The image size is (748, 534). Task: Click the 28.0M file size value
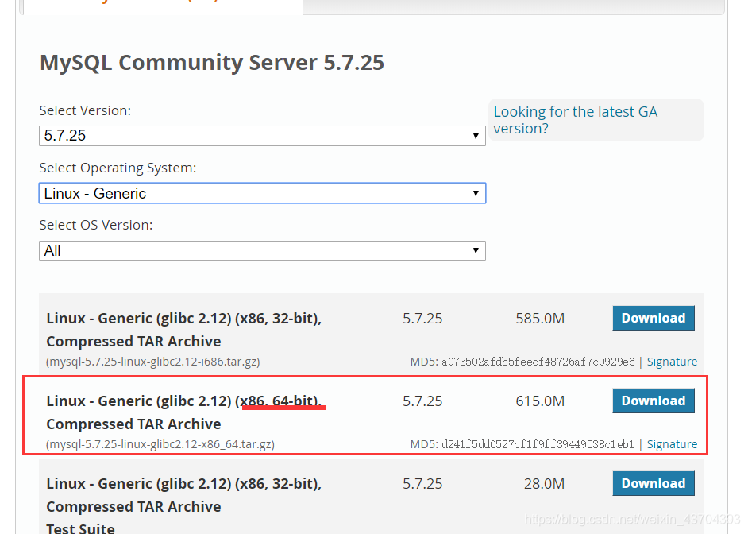[544, 483]
